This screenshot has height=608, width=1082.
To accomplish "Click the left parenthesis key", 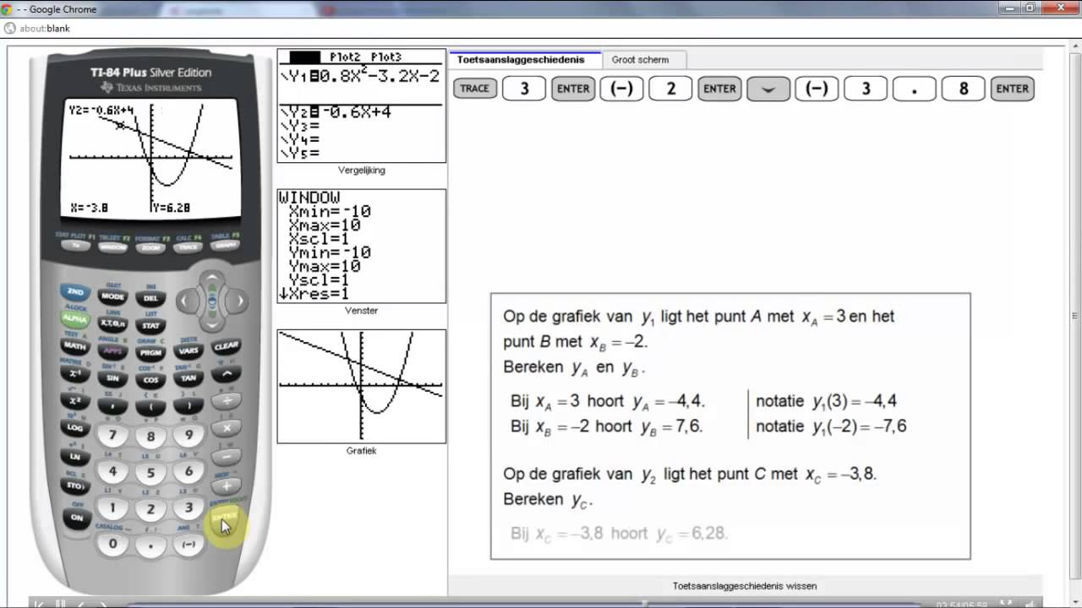I will click(x=150, y=407).
